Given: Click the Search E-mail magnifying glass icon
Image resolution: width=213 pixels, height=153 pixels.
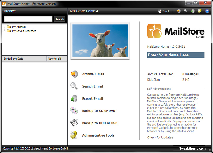Looking at the screenshot, I should tap(74, 86).
